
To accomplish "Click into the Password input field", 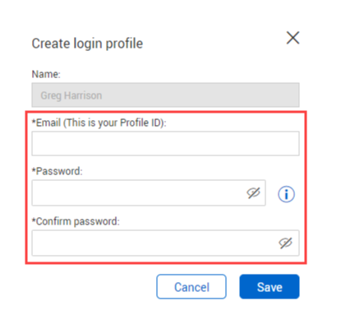I will tap(149, 192).
